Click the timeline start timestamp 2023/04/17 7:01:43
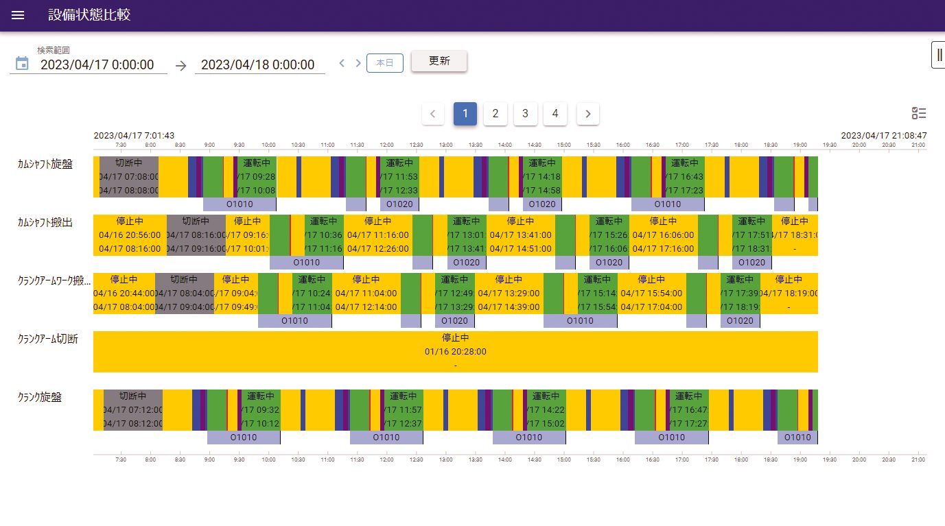The width and height of the screenshot is (945, 526). [x=135, y=136]
